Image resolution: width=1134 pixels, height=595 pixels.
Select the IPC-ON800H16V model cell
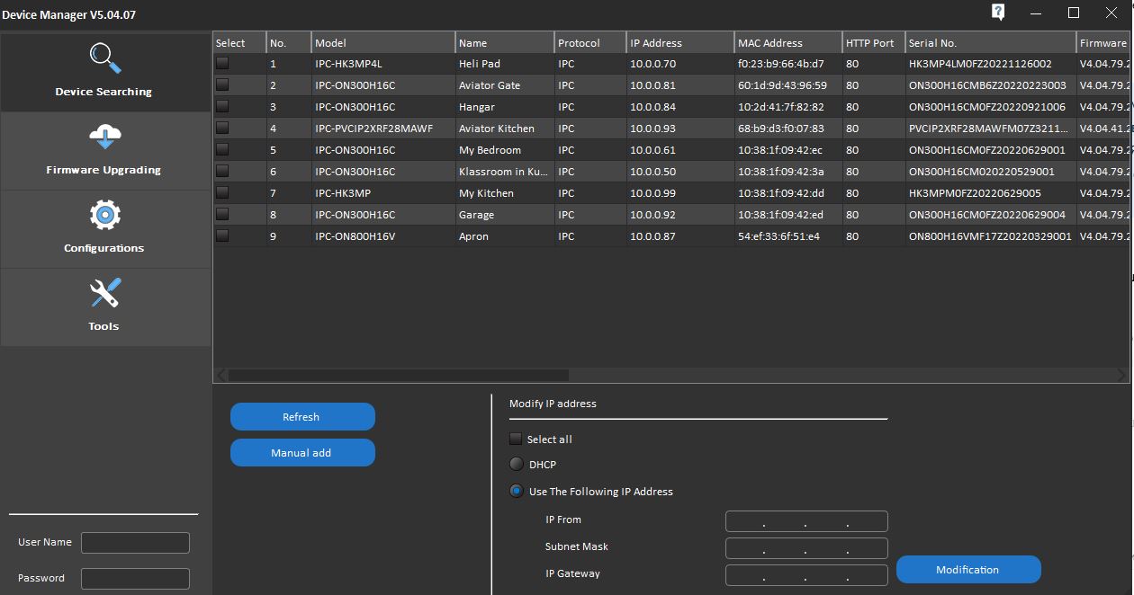(383, 236)
